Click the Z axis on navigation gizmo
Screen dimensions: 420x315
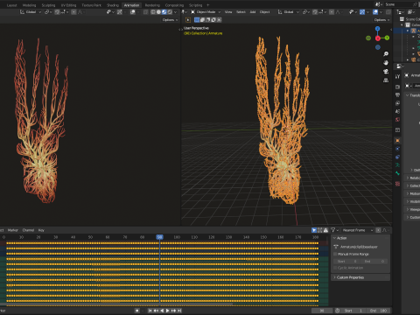tap(378, 29)
